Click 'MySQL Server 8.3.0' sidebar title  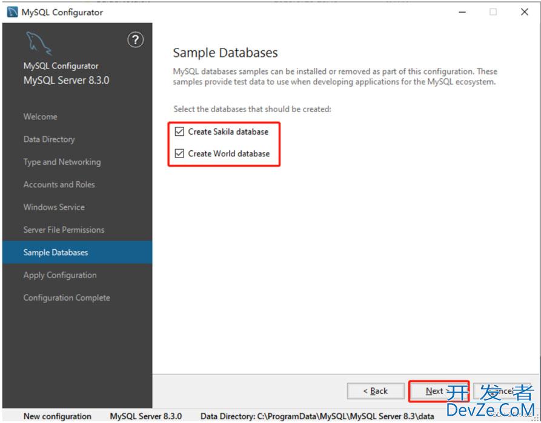[66, 81]
